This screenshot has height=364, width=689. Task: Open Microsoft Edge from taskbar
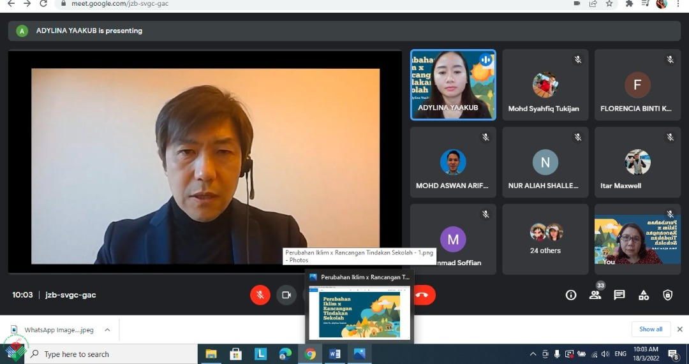coord(285,354)
